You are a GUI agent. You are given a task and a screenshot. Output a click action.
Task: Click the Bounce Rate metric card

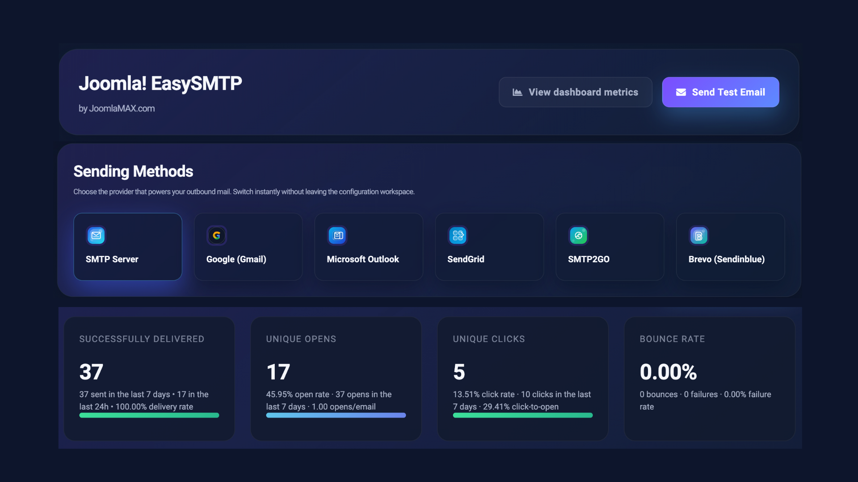coord(709,378)
